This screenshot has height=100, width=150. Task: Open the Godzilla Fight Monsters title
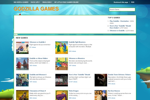click(x=77, y=42)
